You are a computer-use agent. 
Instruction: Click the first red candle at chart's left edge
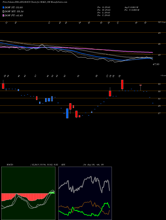(3, 86)
